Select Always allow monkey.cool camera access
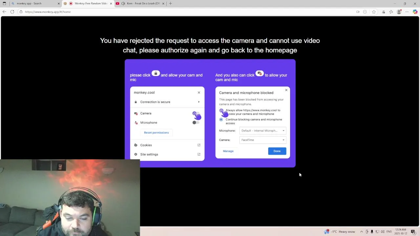The height and width of the screenshot is (236, 420). pos(221,110)
